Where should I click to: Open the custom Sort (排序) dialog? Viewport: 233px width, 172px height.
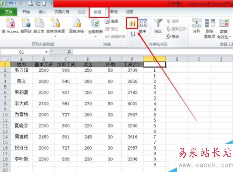[143, 26]
